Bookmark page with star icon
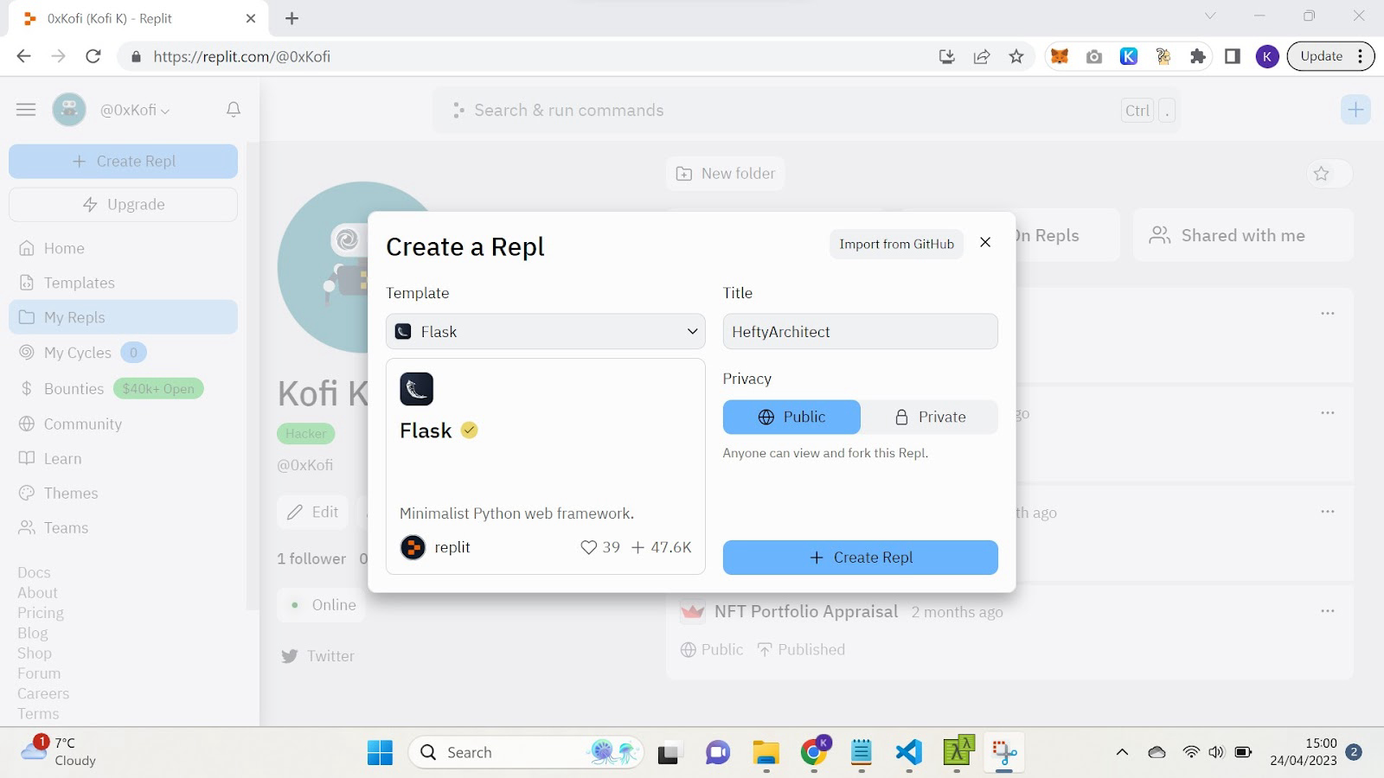The height and width of the screenshot is (778, 1384). pos(1016,56)
